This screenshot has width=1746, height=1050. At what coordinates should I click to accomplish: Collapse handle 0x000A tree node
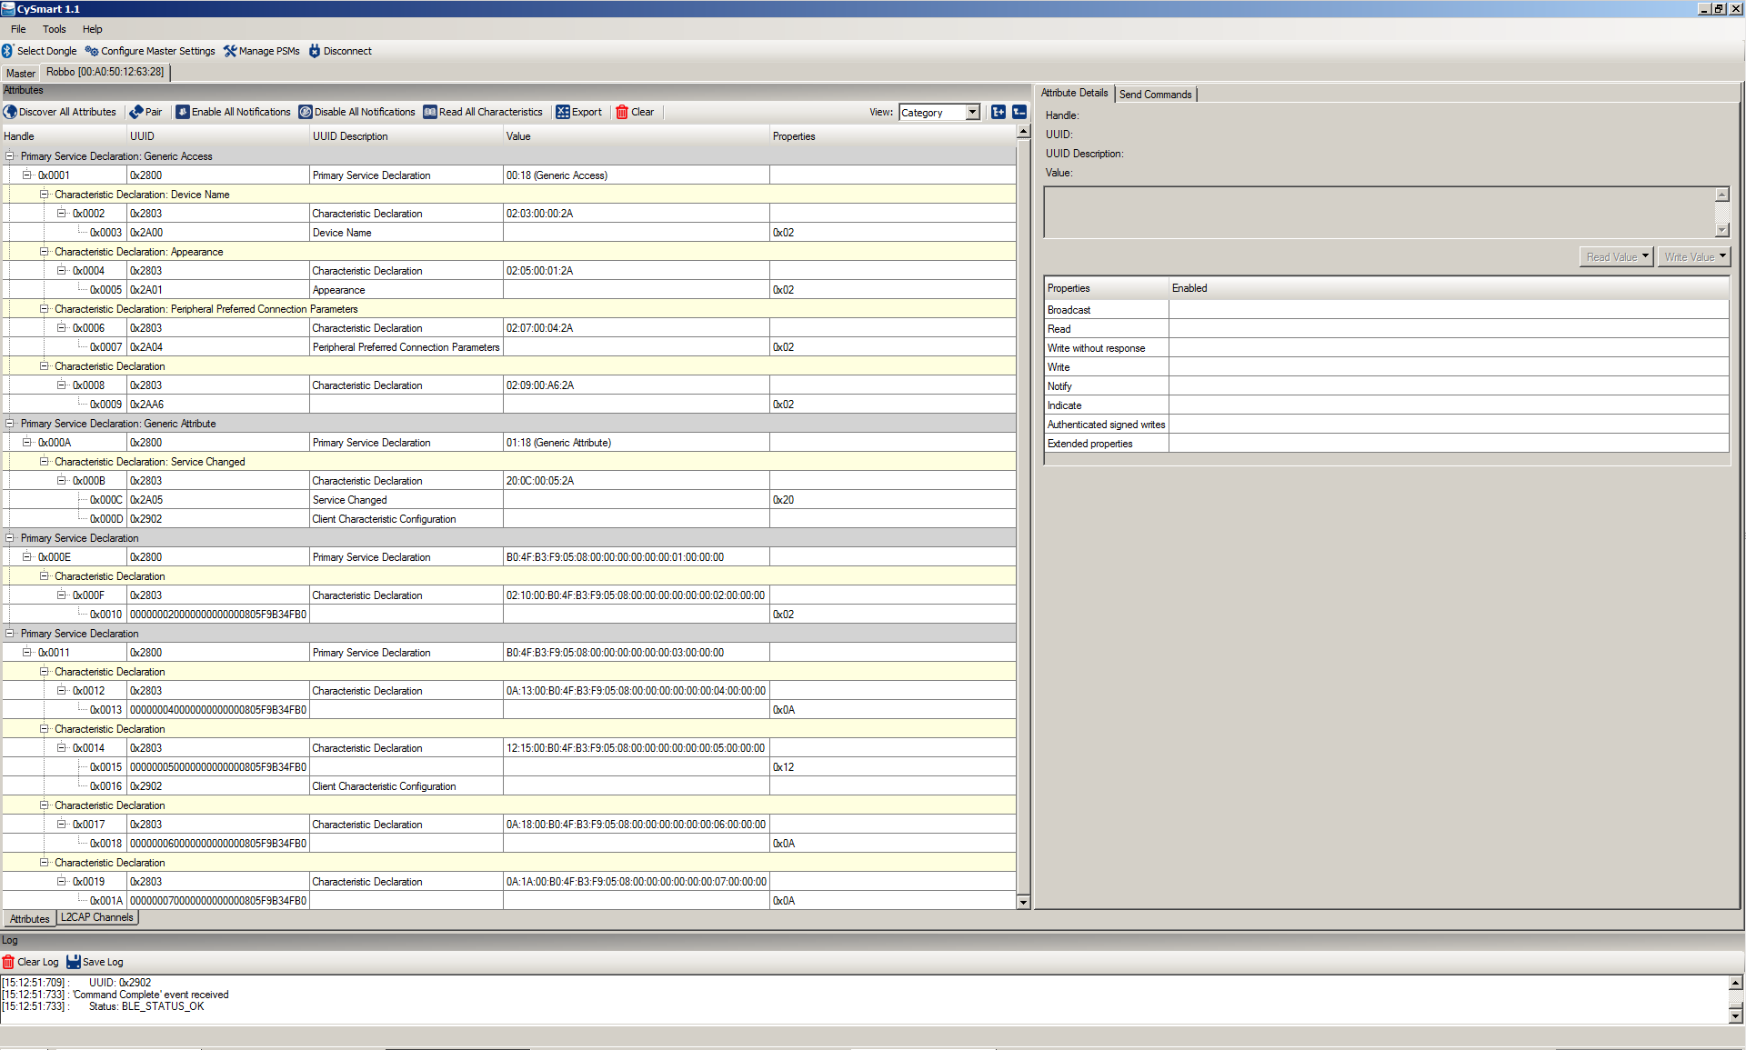point(27,443)
